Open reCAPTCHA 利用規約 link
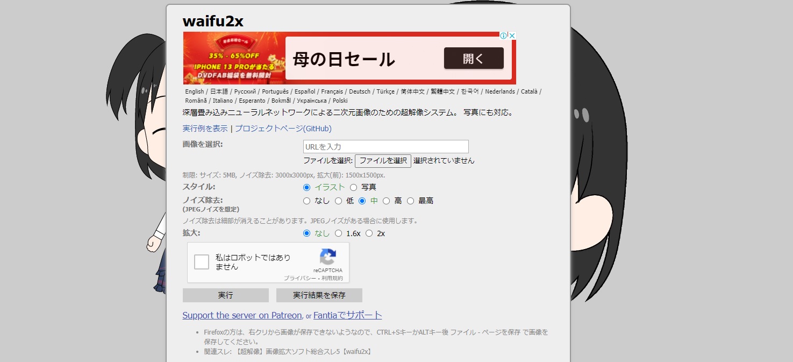Screen dimensions: 793x362 pos(332,278)
